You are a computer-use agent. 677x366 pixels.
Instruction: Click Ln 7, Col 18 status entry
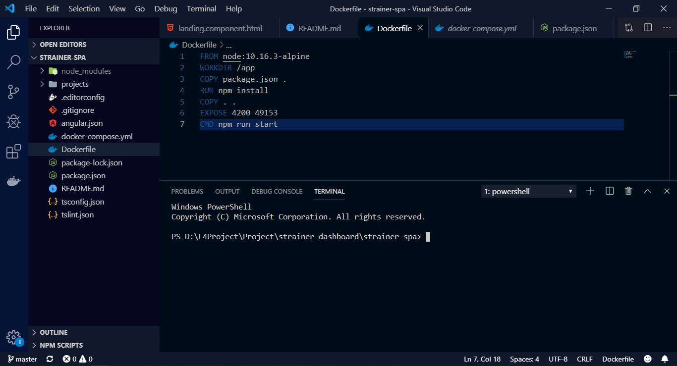coord(482,359)
